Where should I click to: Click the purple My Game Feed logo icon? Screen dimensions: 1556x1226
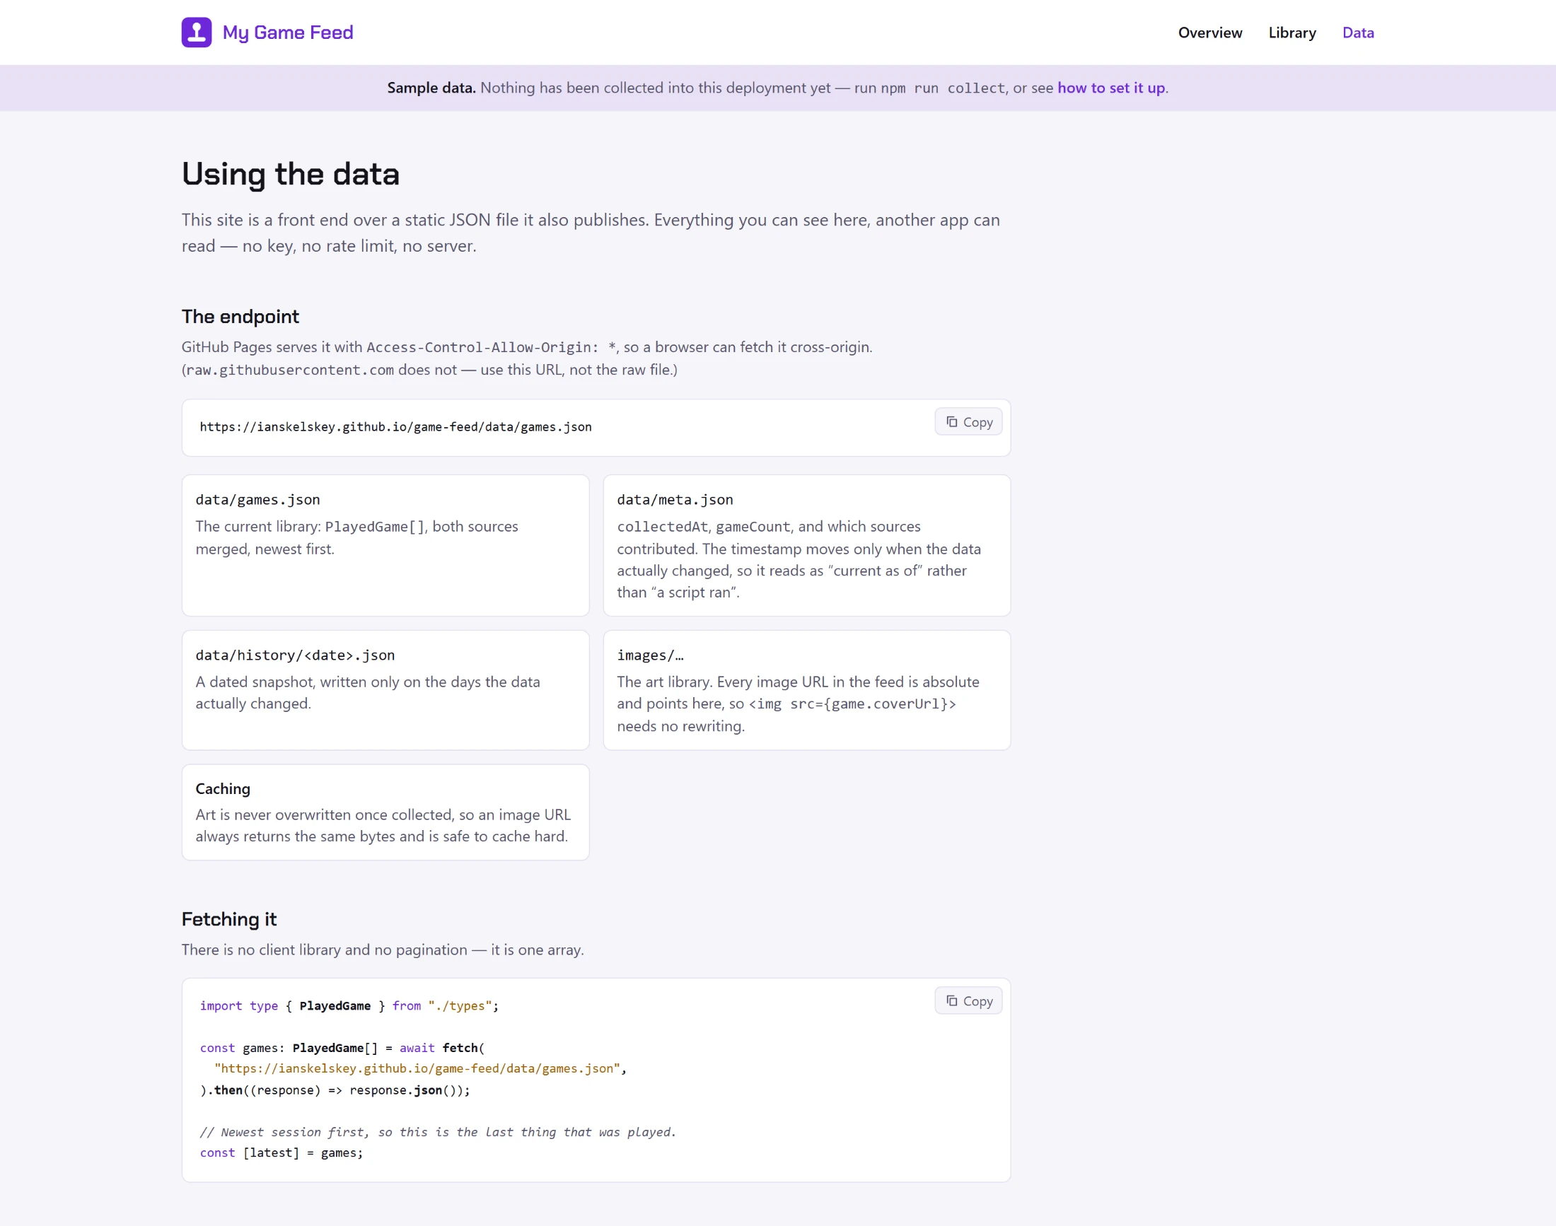click(196, 33)
